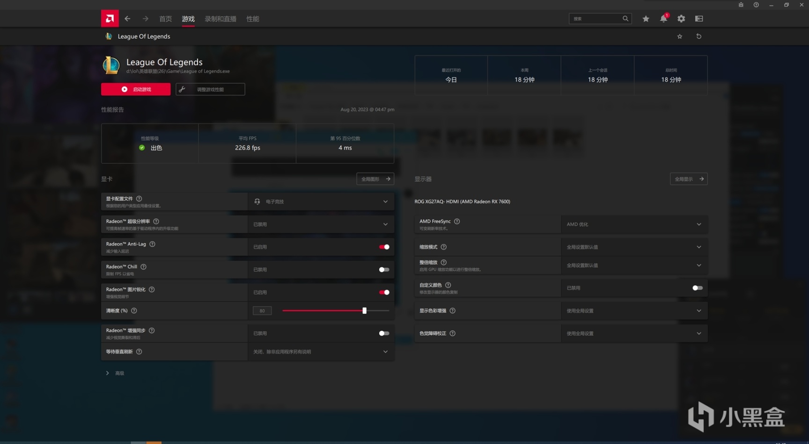Turn on 自定义颜色 toggle

point(698,288)
